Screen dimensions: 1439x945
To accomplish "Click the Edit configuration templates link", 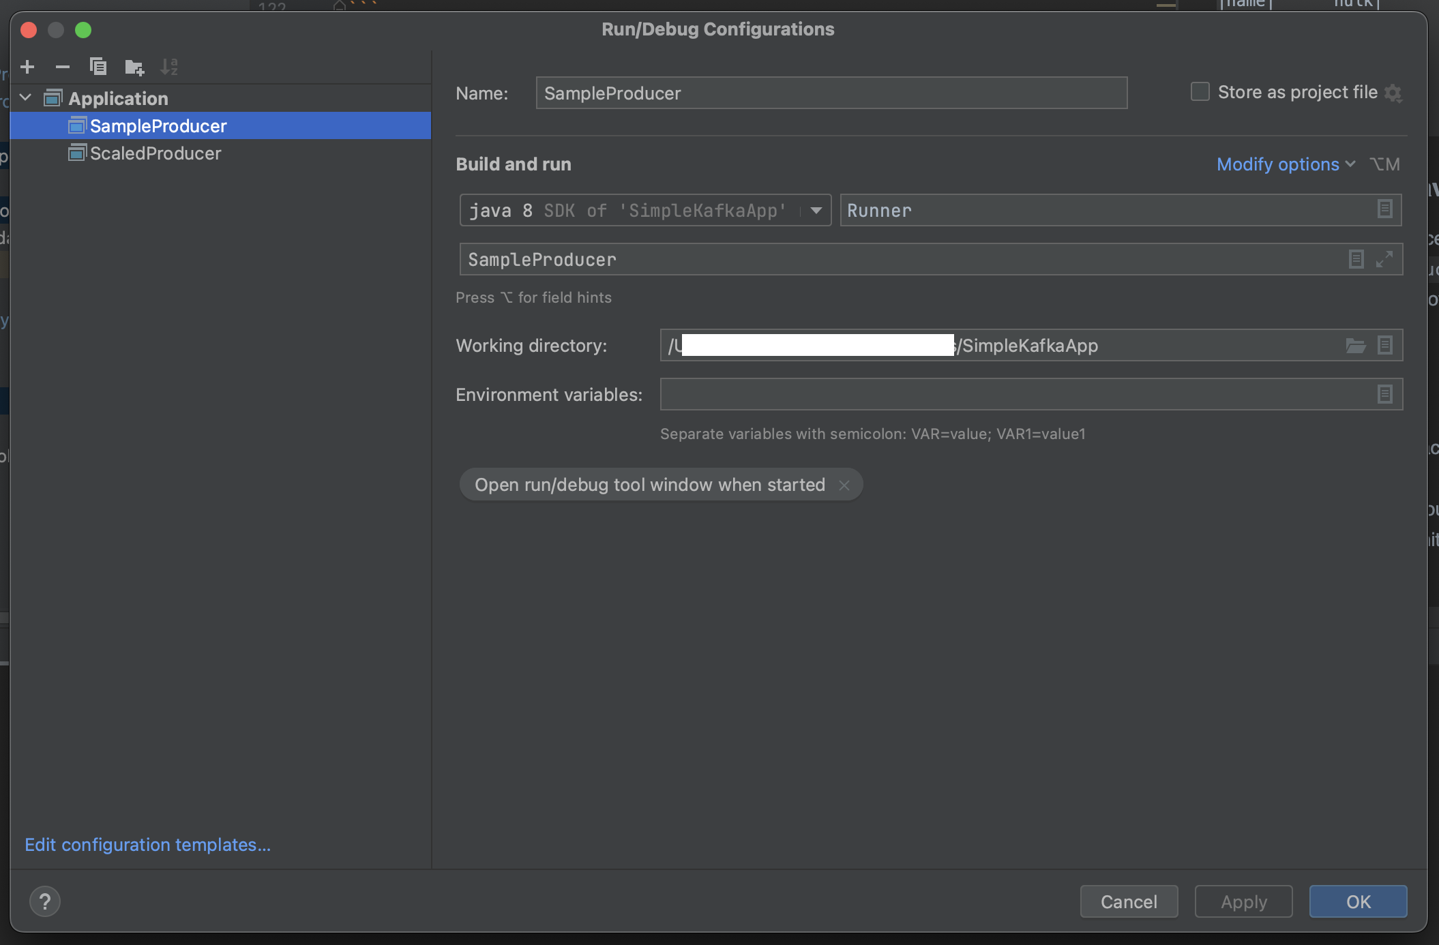I will coord(148,845).
